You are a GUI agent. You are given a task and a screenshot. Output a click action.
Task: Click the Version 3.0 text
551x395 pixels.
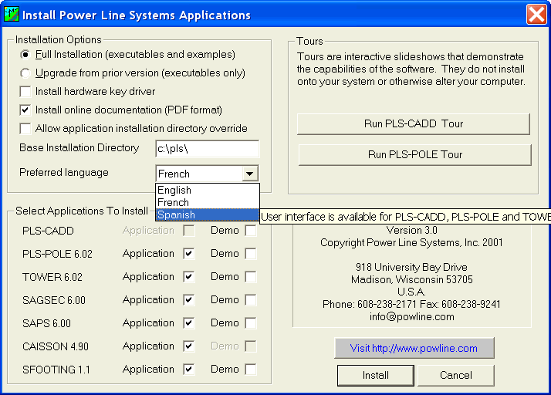coord(411,230)
